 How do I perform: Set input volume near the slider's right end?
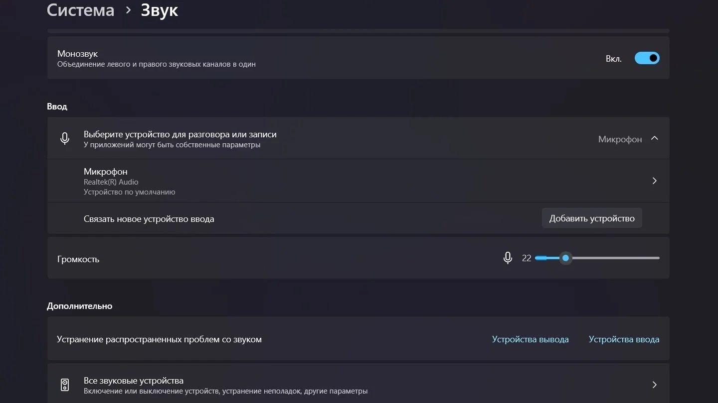653,258
